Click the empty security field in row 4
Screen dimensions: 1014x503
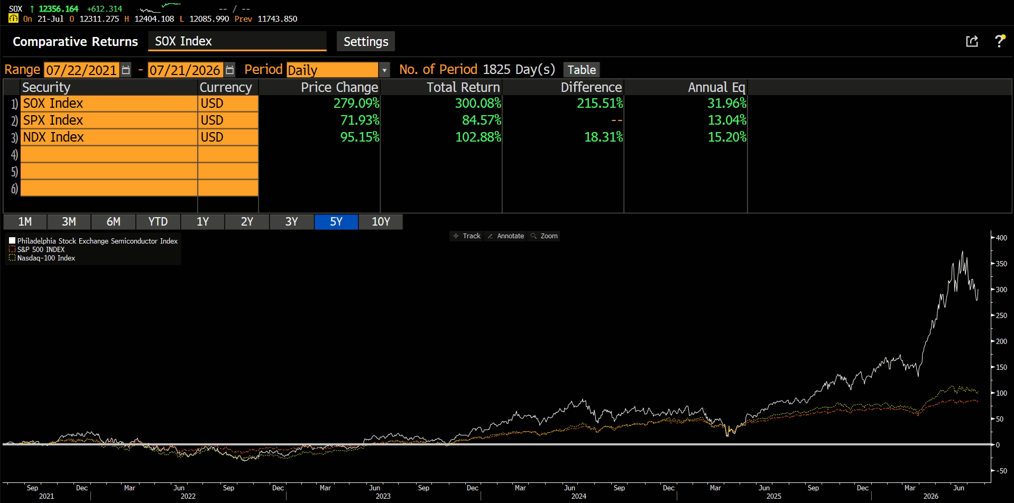(109, 154)
